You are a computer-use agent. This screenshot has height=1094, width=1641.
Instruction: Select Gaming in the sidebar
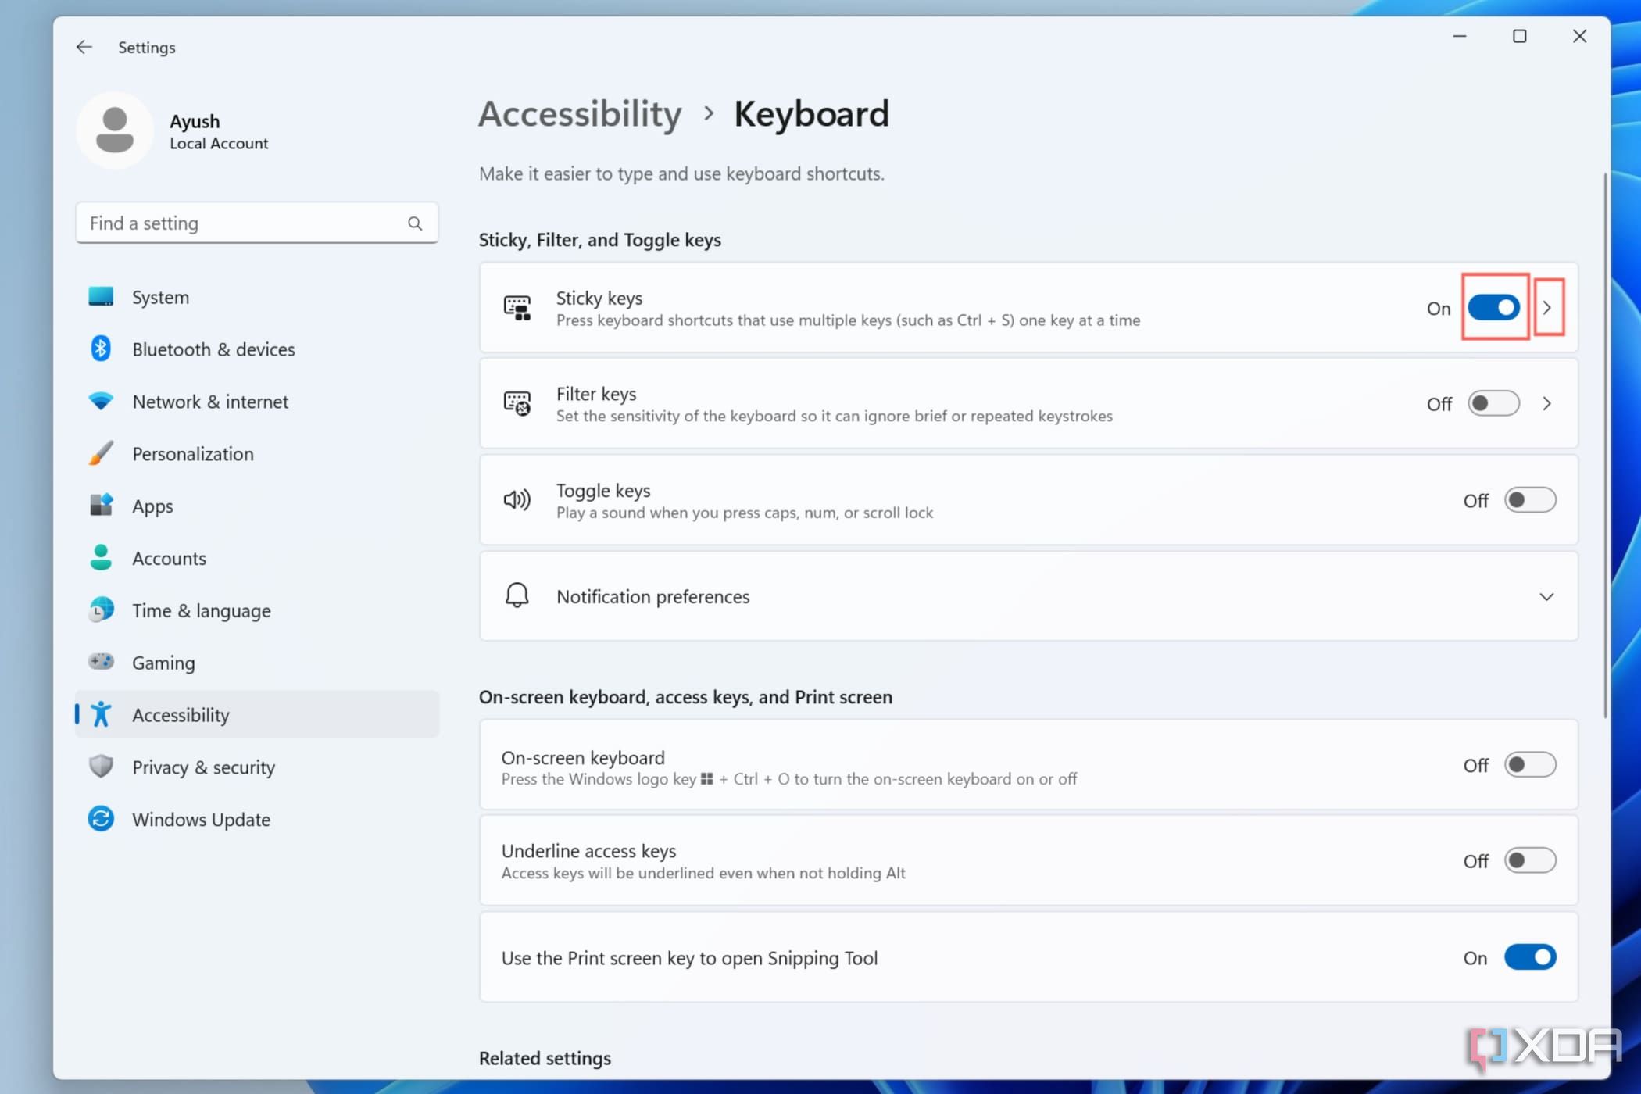[257, 663]
